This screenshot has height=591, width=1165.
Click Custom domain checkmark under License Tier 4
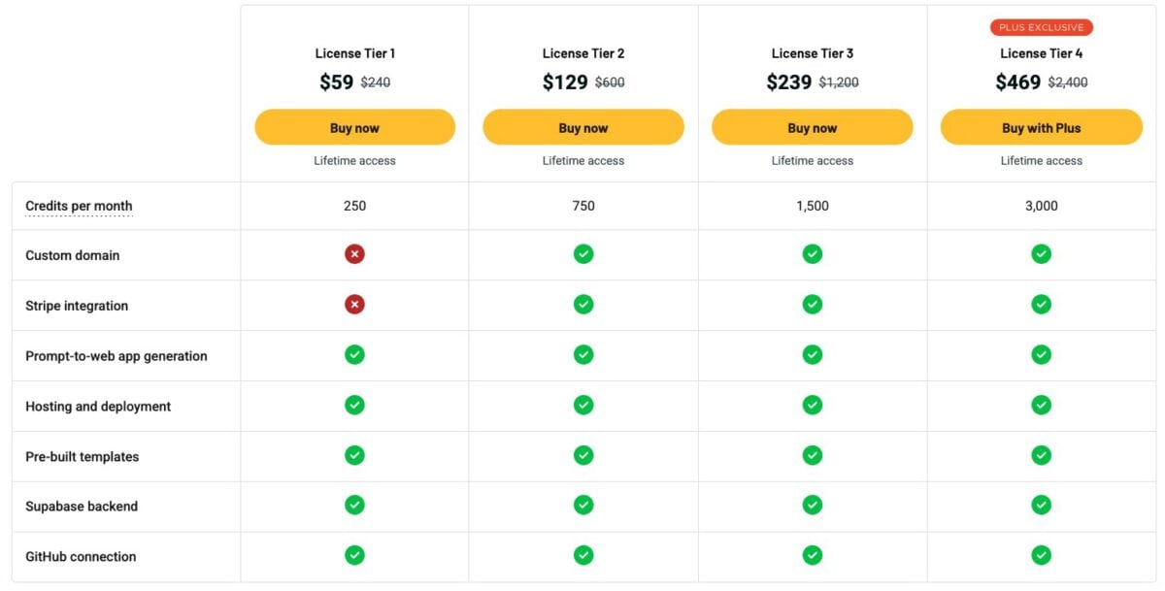click(x=1041, y=254)
